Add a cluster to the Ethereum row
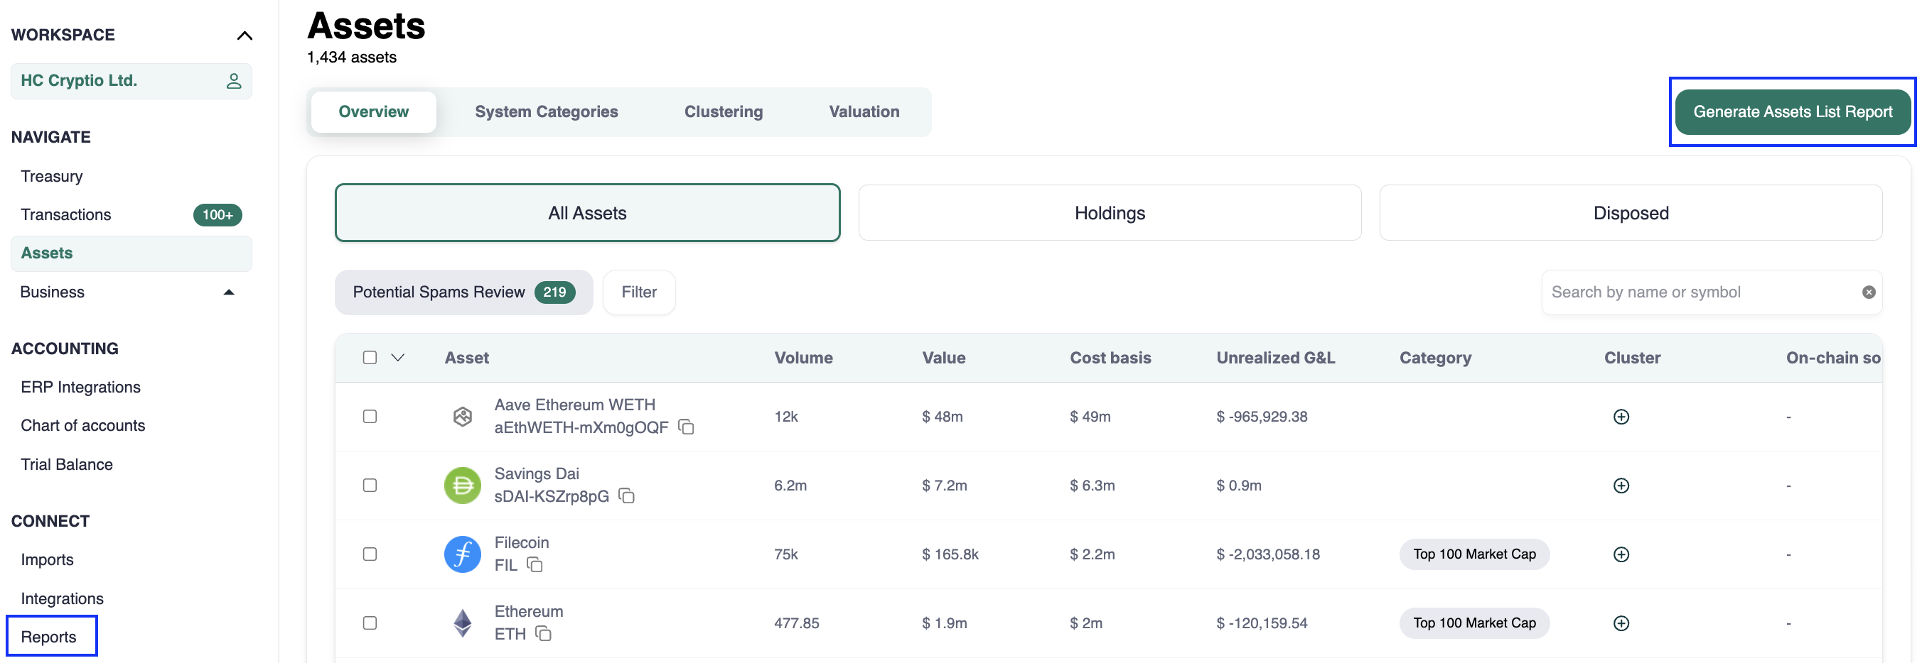1922x663 pixels. coord(1621,623)
